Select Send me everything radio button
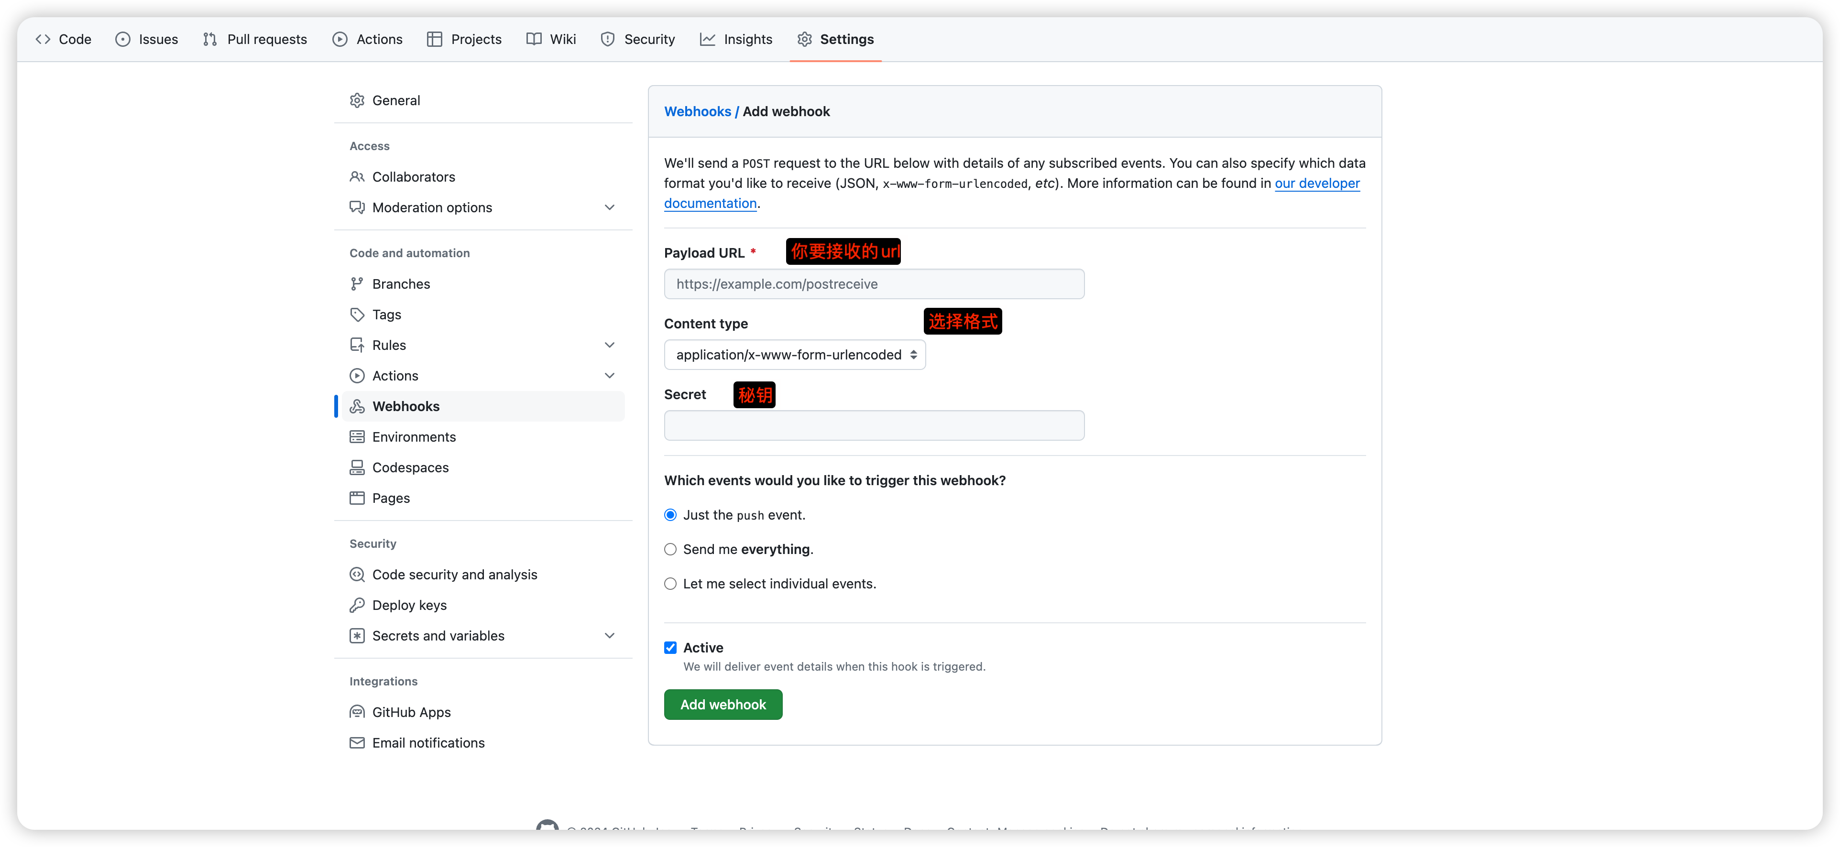The width and height of the screenshot is (1840, 847). 670,549
